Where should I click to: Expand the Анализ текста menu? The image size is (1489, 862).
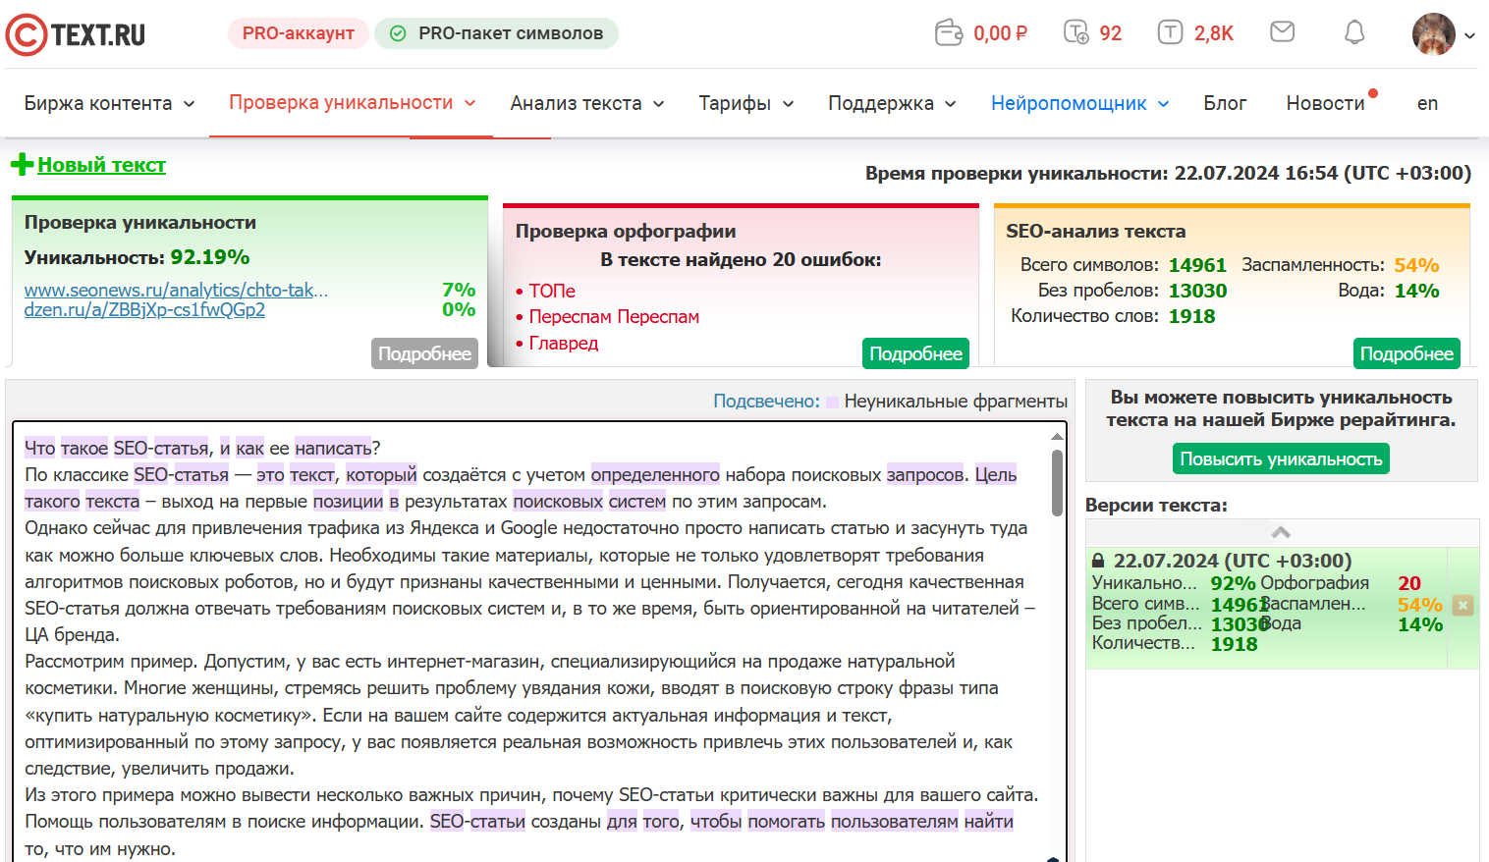tap(586, 103)
